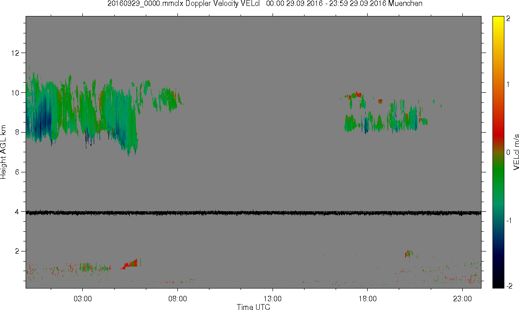
Task: Click the height axis label 10
Action: point(15,93)
